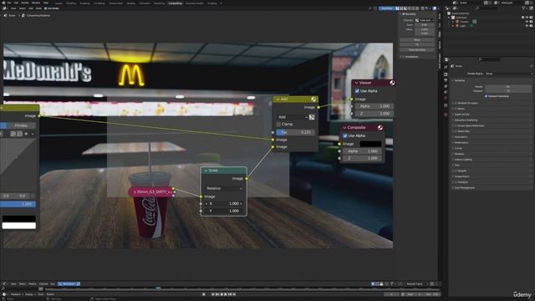Toggle Use Alpha on the Composite node
Image resolution: width=535 pixels, height=301 pixels.
(345, 135)
